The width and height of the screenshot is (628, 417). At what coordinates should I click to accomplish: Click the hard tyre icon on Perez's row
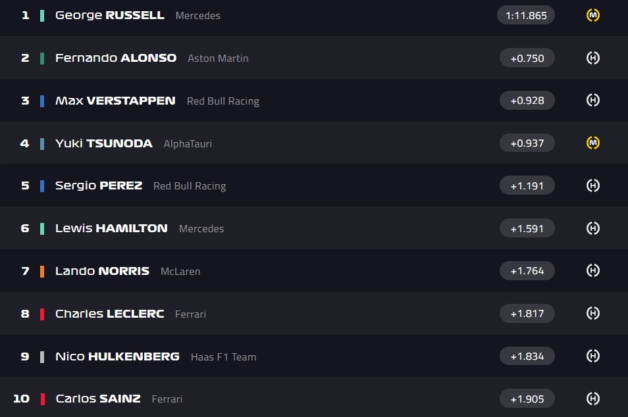click(592, 185)
